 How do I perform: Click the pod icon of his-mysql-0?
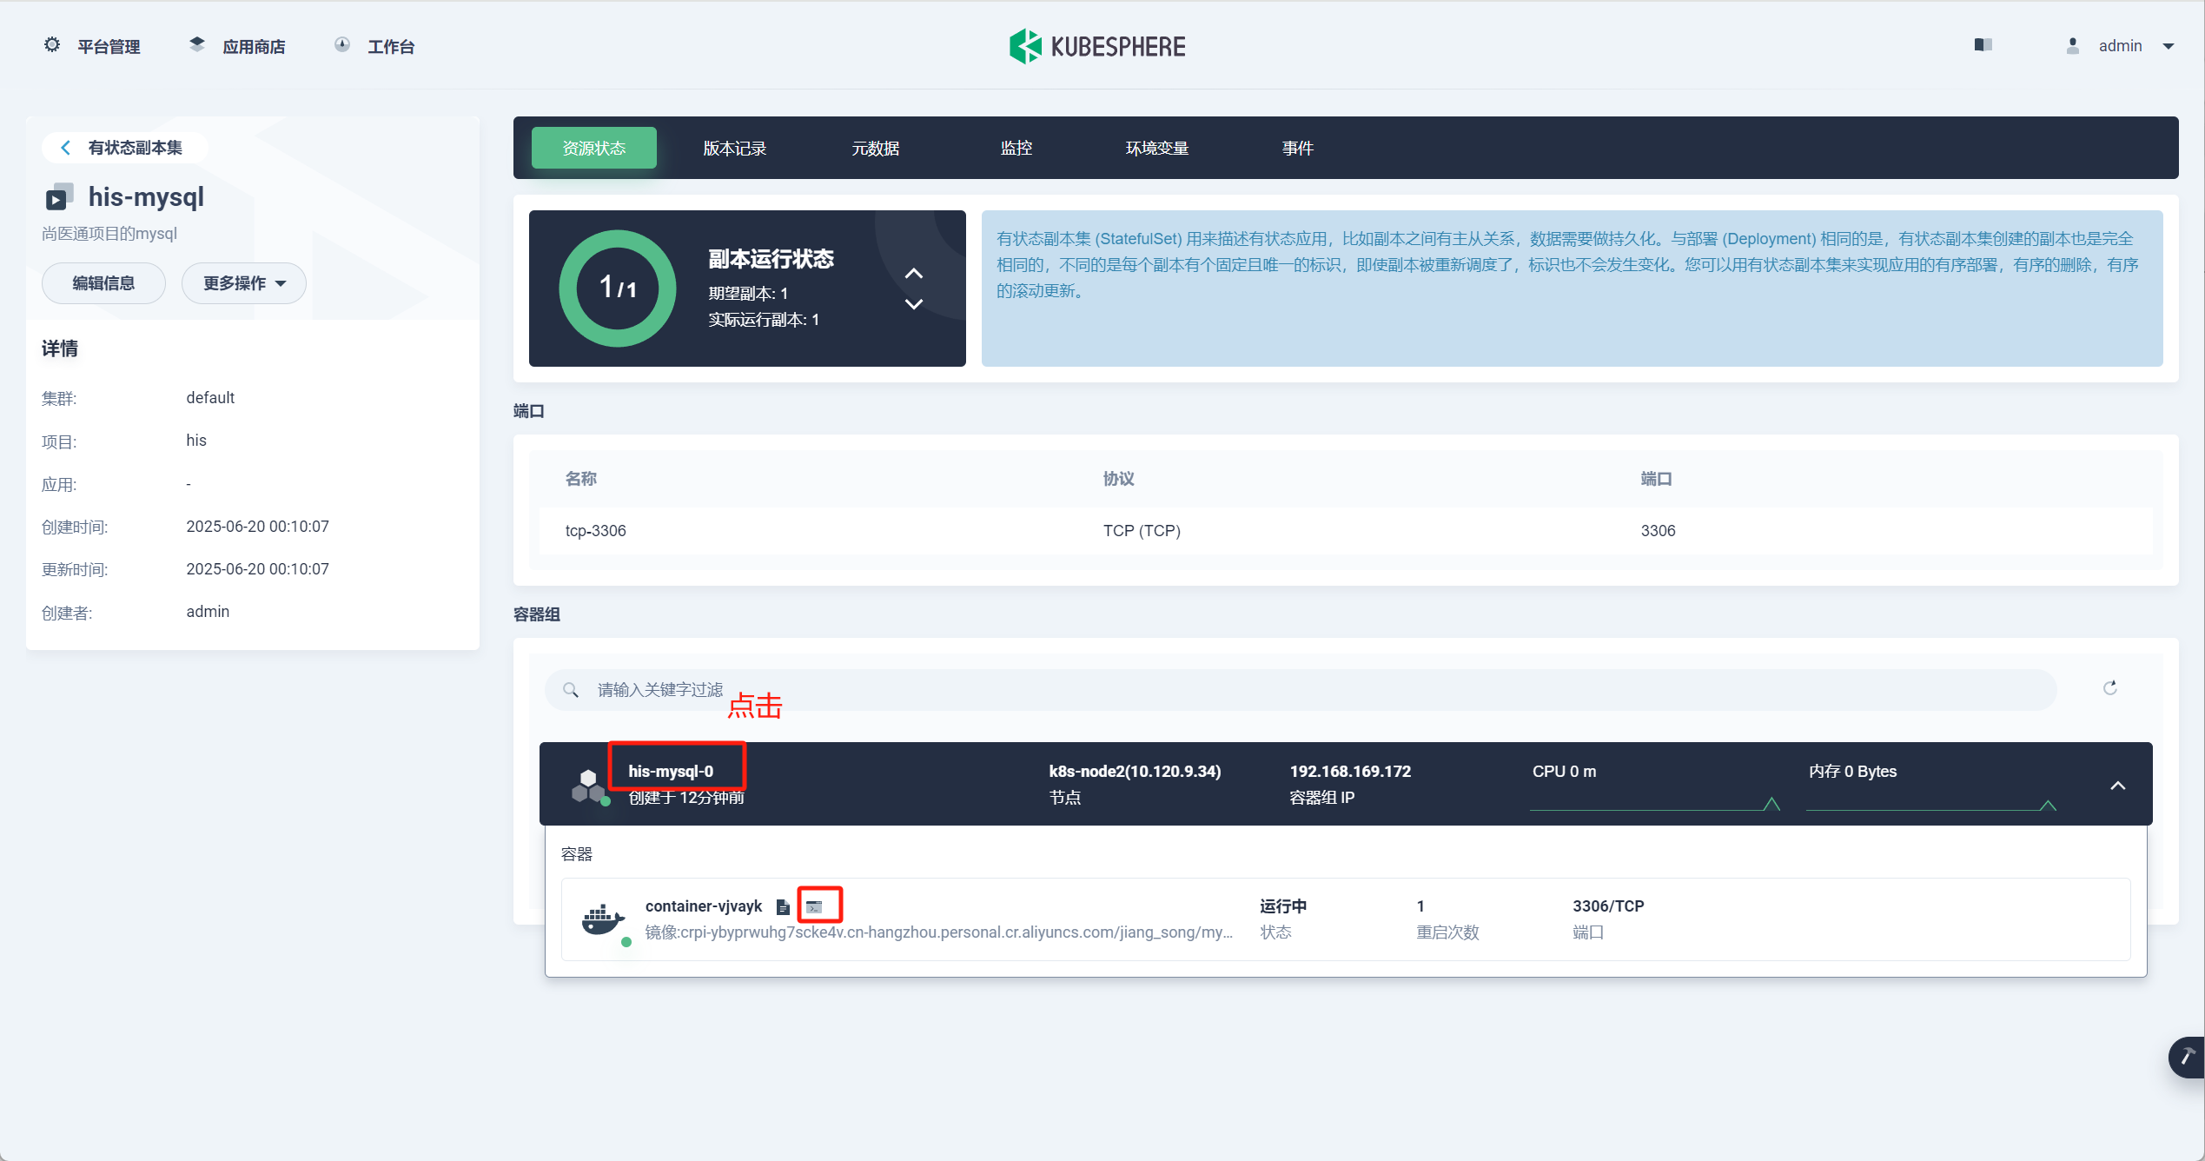590,786
